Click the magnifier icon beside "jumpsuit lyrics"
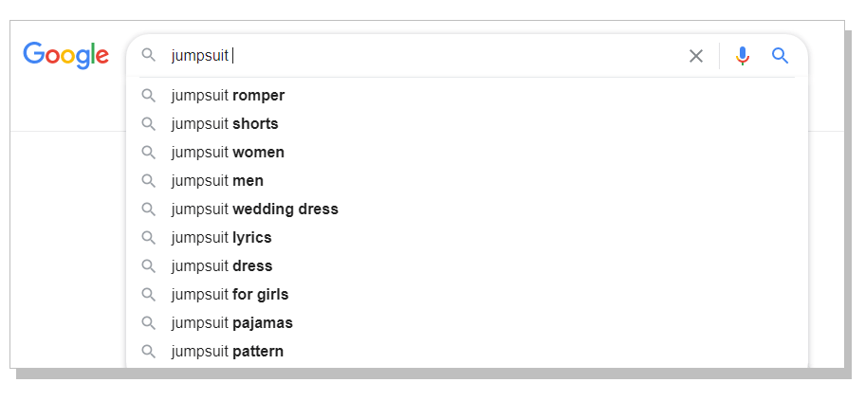Viewport: 865px width, 401px height. [x=148, y=238]
